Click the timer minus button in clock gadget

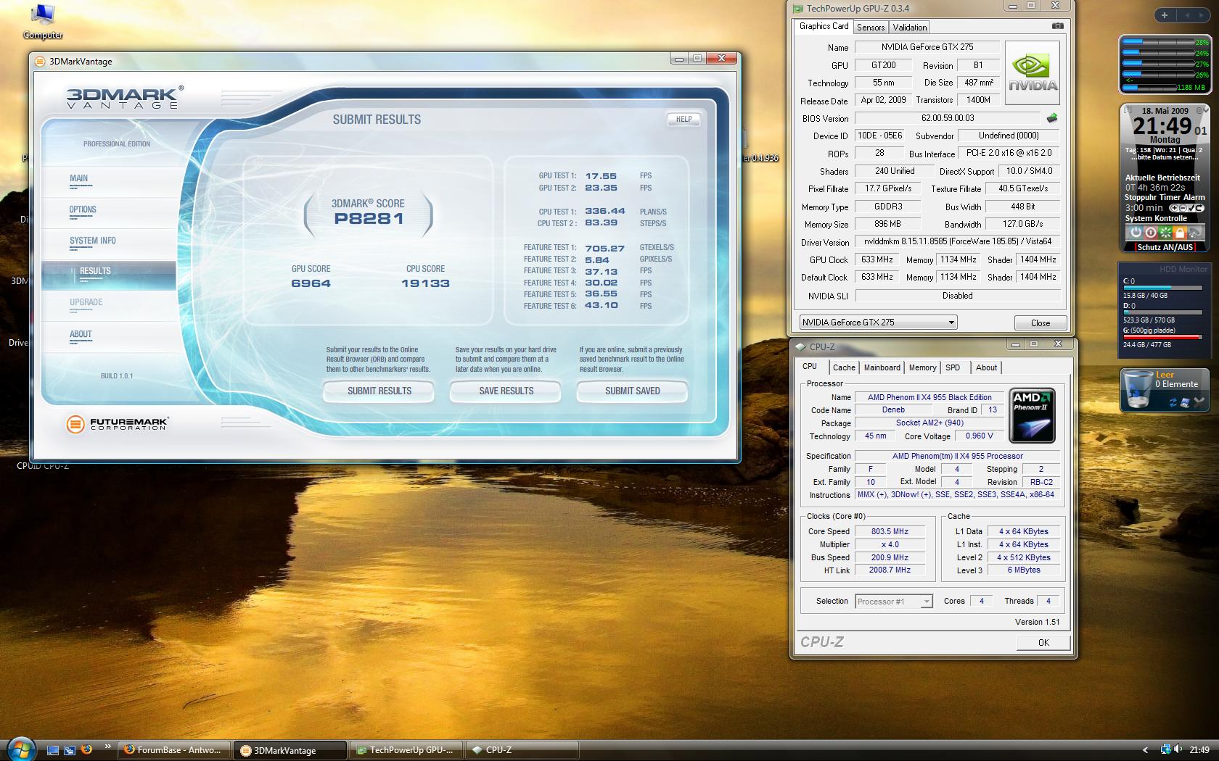pyautogui.click(x=1183, y=208)
